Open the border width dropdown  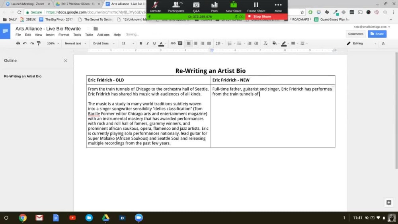294,43
